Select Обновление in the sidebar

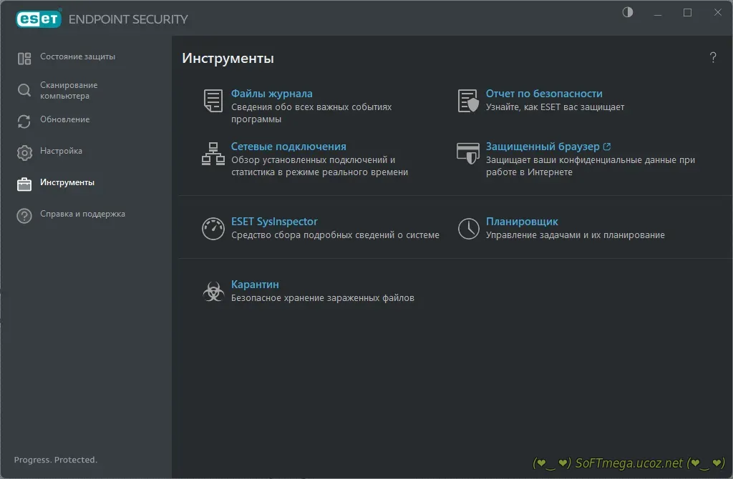(x=64, y=120)
